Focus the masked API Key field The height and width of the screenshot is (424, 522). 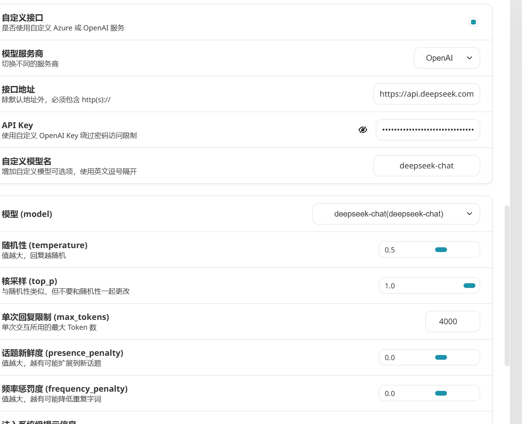428,130
